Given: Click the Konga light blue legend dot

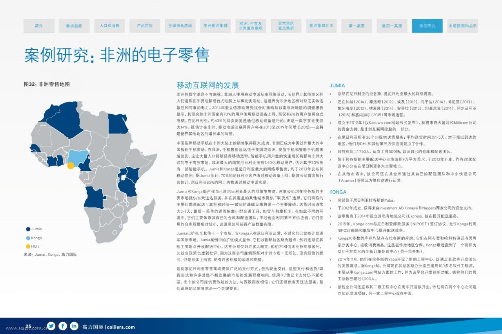Looking at the screenshot, I should tap(28, 238).
